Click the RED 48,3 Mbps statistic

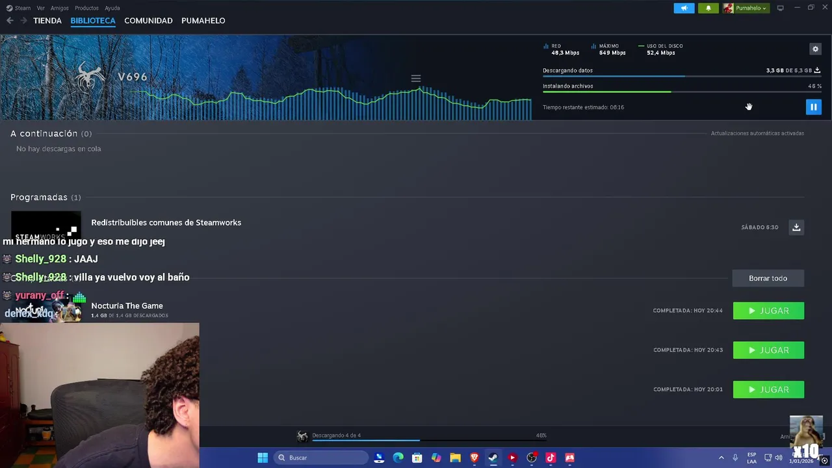coord(562,49)
